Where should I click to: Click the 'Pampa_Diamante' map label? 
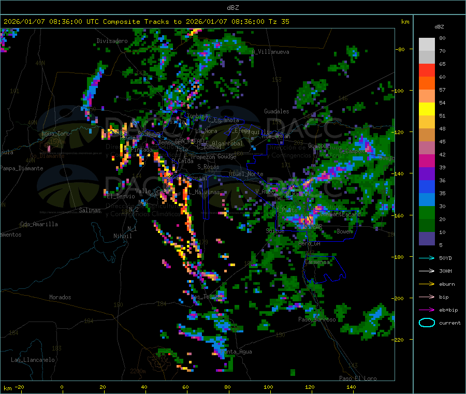21,168
